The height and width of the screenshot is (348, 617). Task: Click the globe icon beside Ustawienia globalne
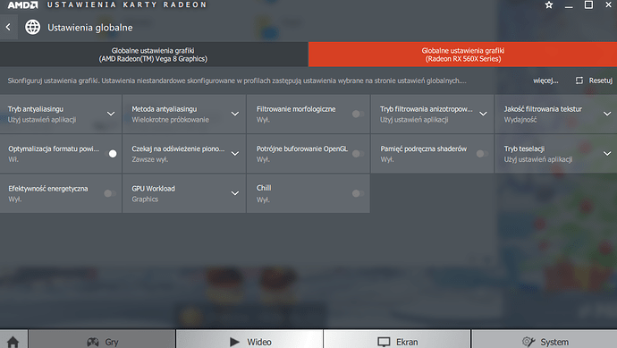coord(33,27)
